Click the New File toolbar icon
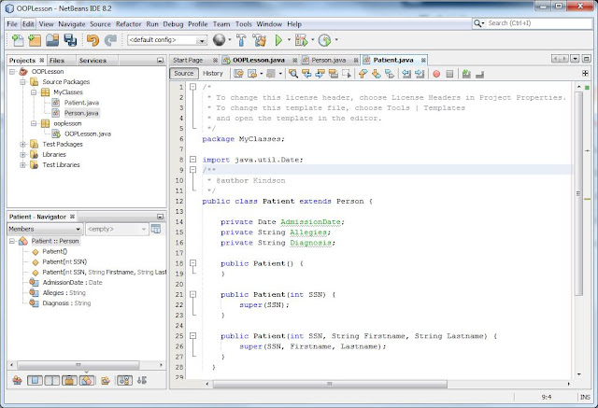 point(18,40)
